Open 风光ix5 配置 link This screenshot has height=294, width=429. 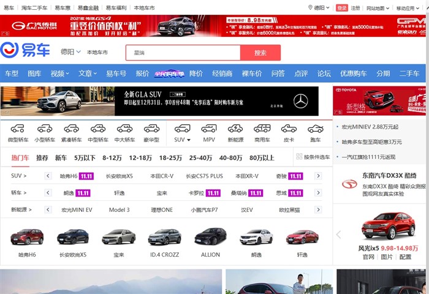pos(405,257)
